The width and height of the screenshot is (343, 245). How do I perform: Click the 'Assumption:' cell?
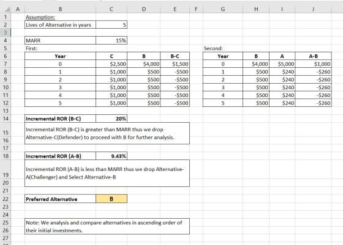[x=60, y=17]
